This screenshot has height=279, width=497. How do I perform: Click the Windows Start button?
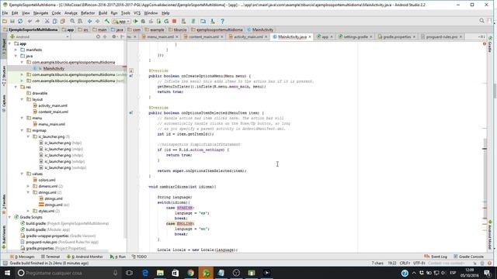7,273
